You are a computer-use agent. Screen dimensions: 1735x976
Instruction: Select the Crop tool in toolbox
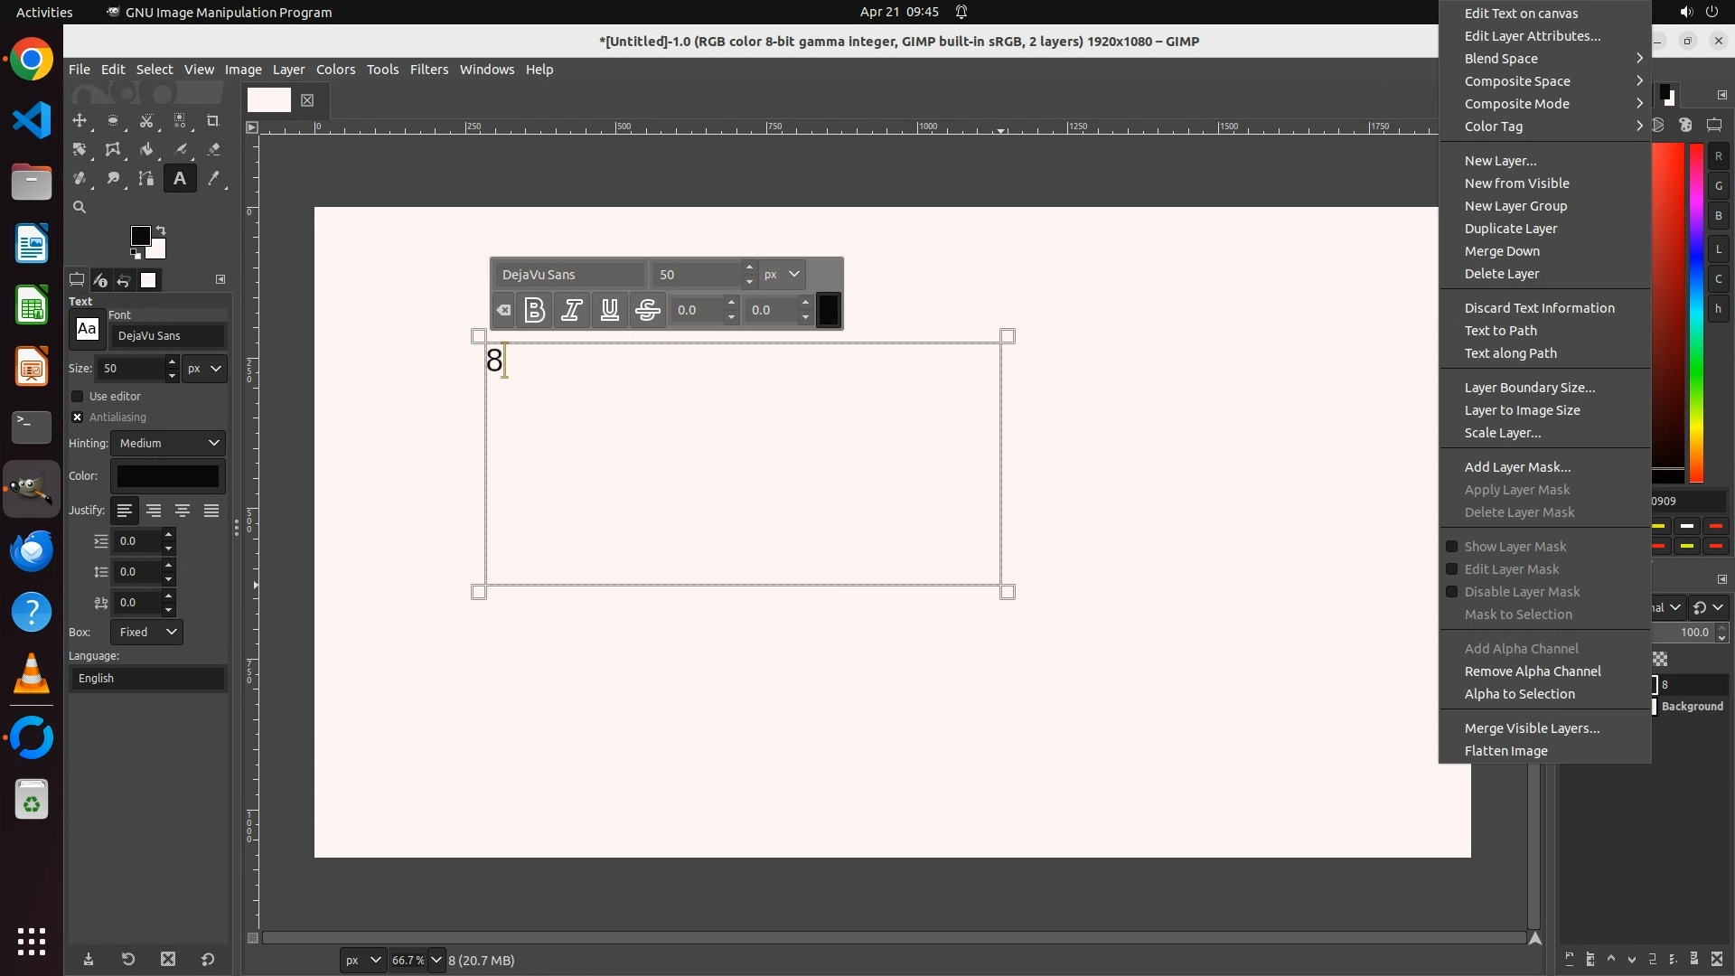pos(213,120)
